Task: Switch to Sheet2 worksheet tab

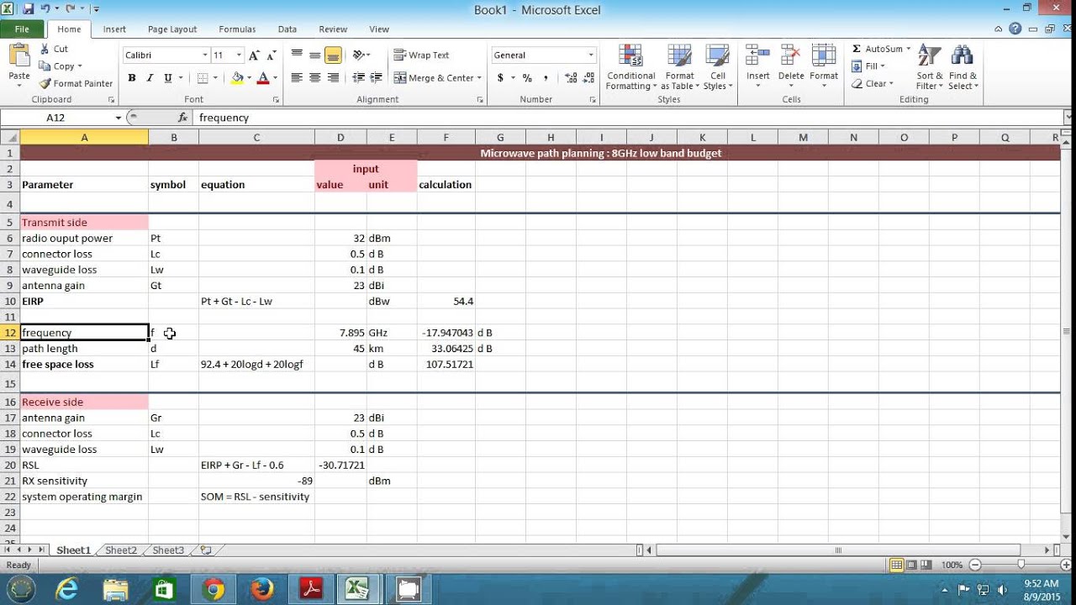Action: point(120,550)
